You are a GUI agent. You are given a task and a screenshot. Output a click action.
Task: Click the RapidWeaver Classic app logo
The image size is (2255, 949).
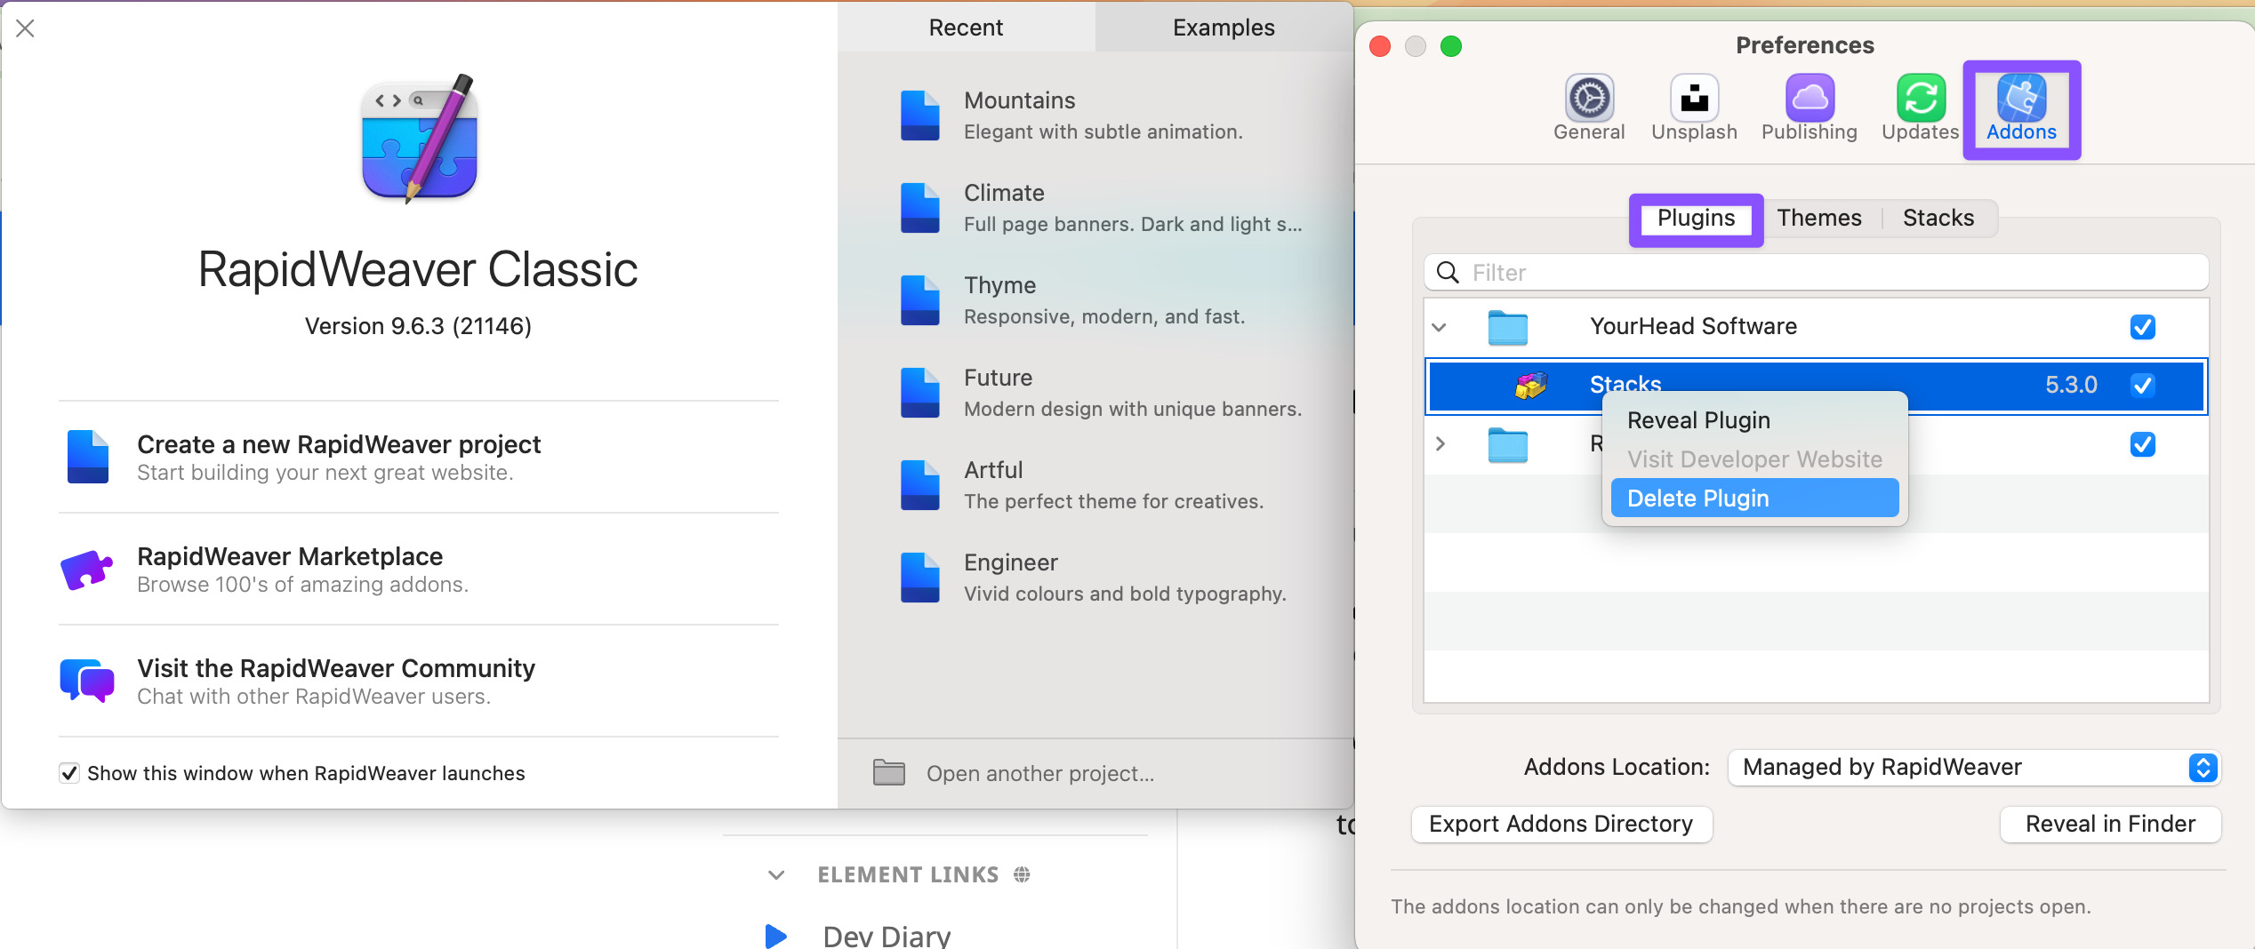tap(419, 138)
